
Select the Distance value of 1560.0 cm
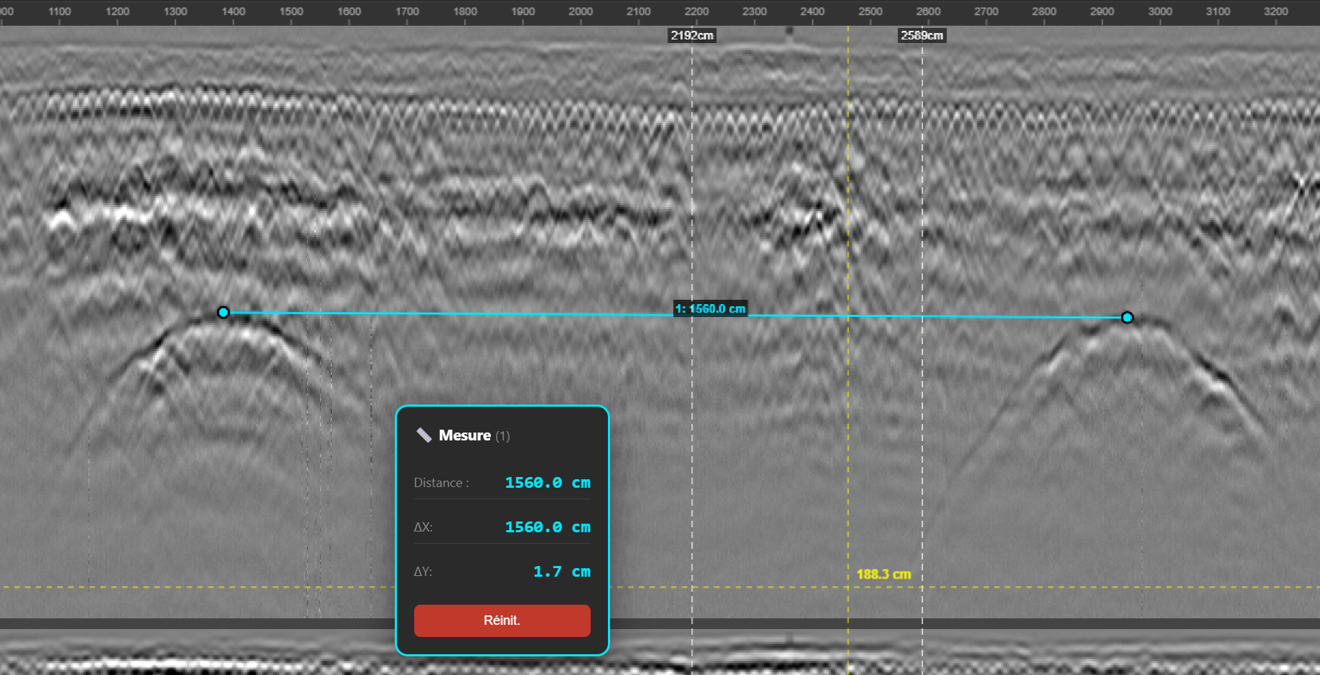[x=548, y=483]
